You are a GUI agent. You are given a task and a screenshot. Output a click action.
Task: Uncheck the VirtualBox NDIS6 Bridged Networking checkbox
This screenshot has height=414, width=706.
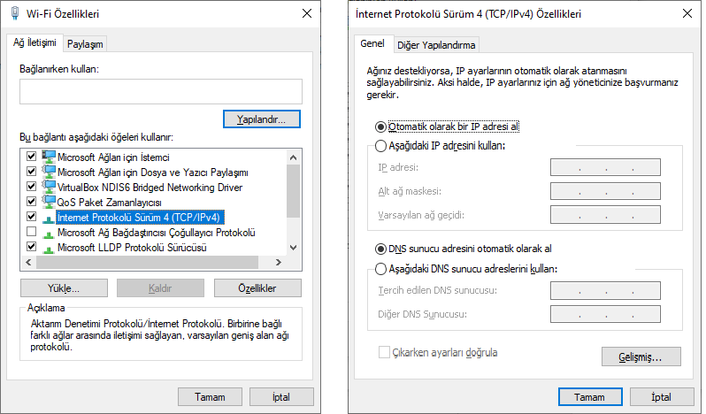(x=33, y=188)
